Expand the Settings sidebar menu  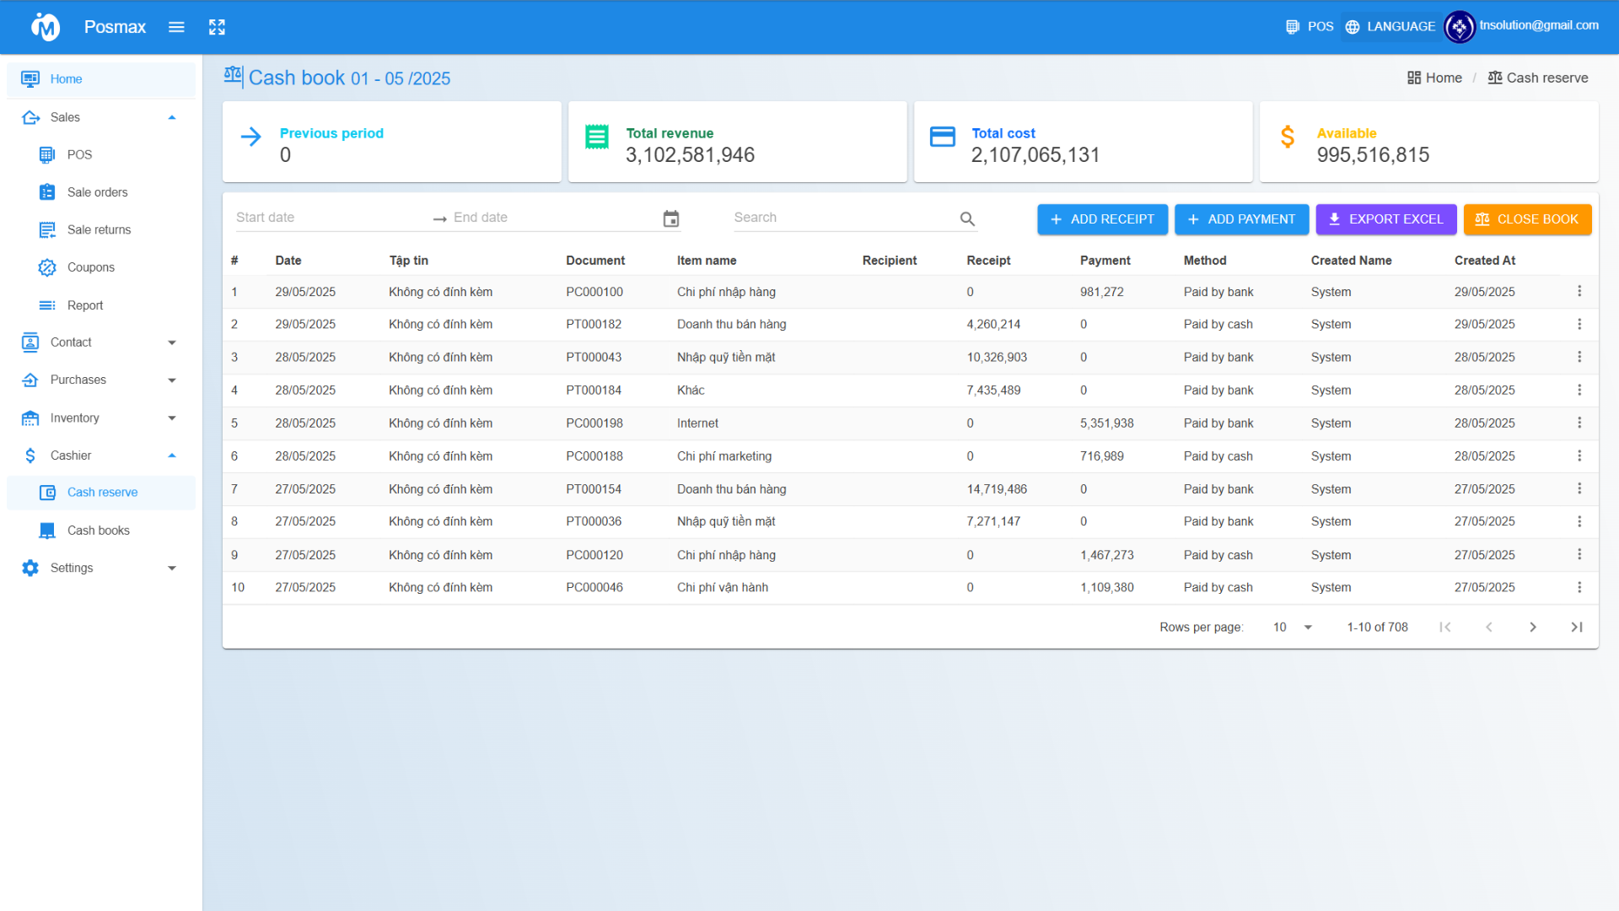tap(172, 568)
